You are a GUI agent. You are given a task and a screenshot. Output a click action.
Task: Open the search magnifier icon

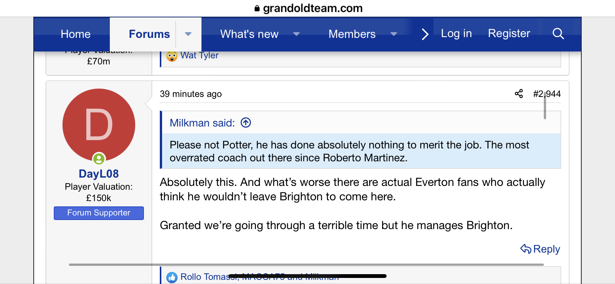558,34
